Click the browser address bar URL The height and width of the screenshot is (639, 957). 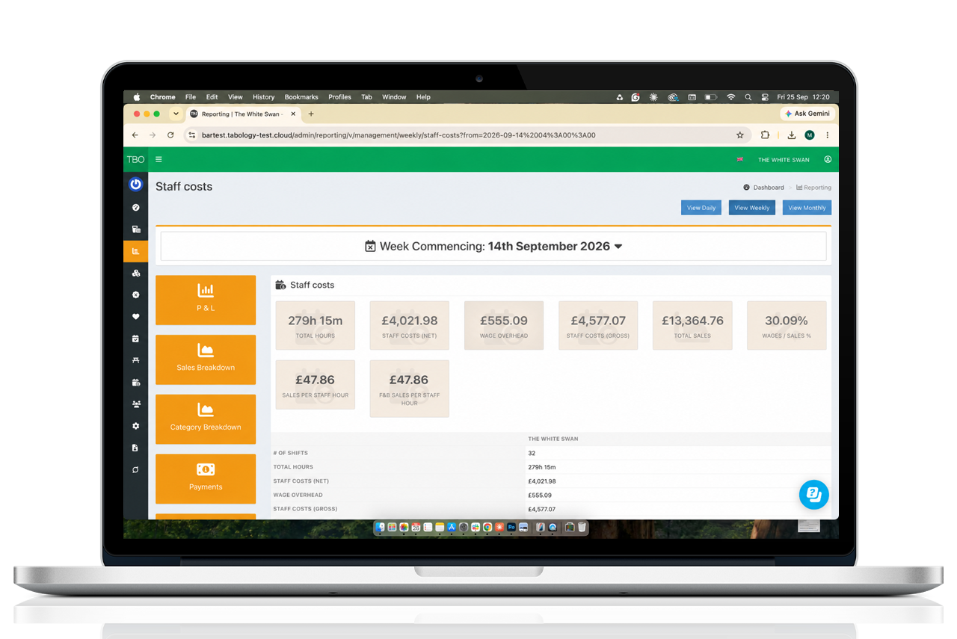[399, 135]
